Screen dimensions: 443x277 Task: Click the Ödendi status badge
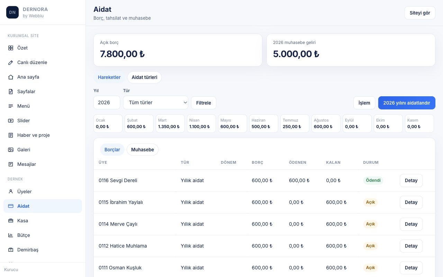[373, 180]
